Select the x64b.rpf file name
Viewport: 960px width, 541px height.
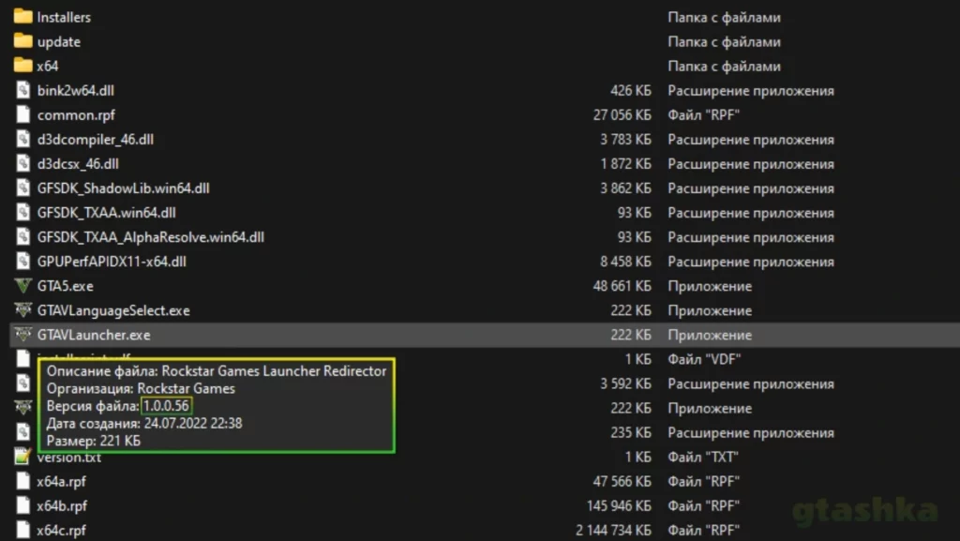point(62,506)
